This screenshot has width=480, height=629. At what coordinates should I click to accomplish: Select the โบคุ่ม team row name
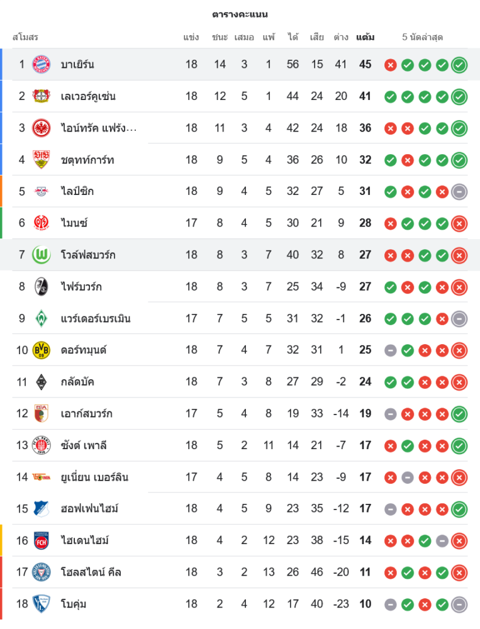coord(74,604)
